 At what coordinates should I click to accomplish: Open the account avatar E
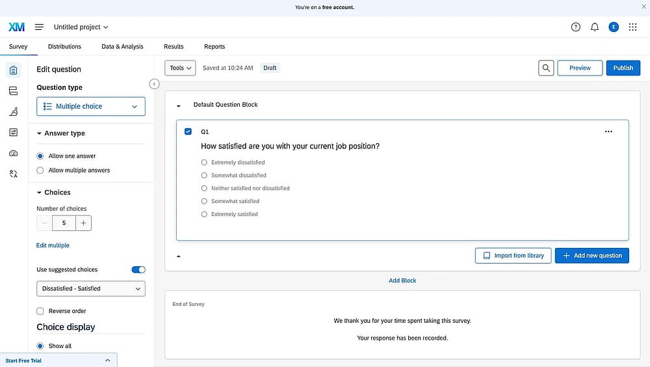click(614, 27)
